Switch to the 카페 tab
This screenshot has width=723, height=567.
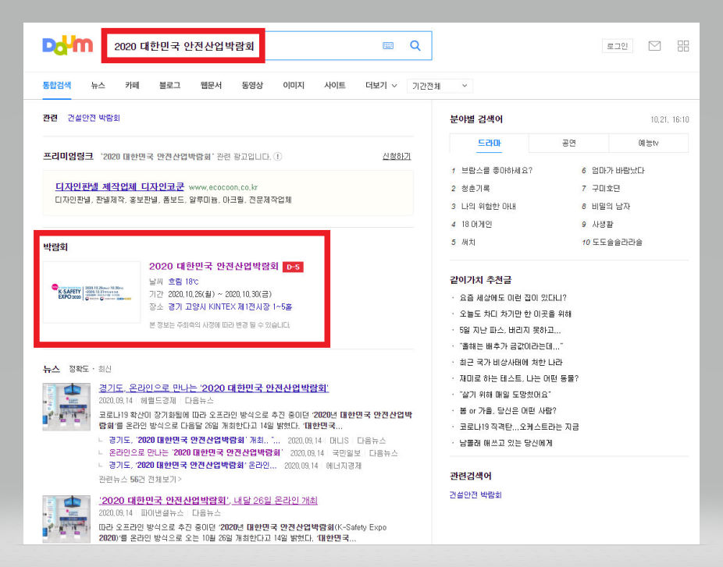132,85
